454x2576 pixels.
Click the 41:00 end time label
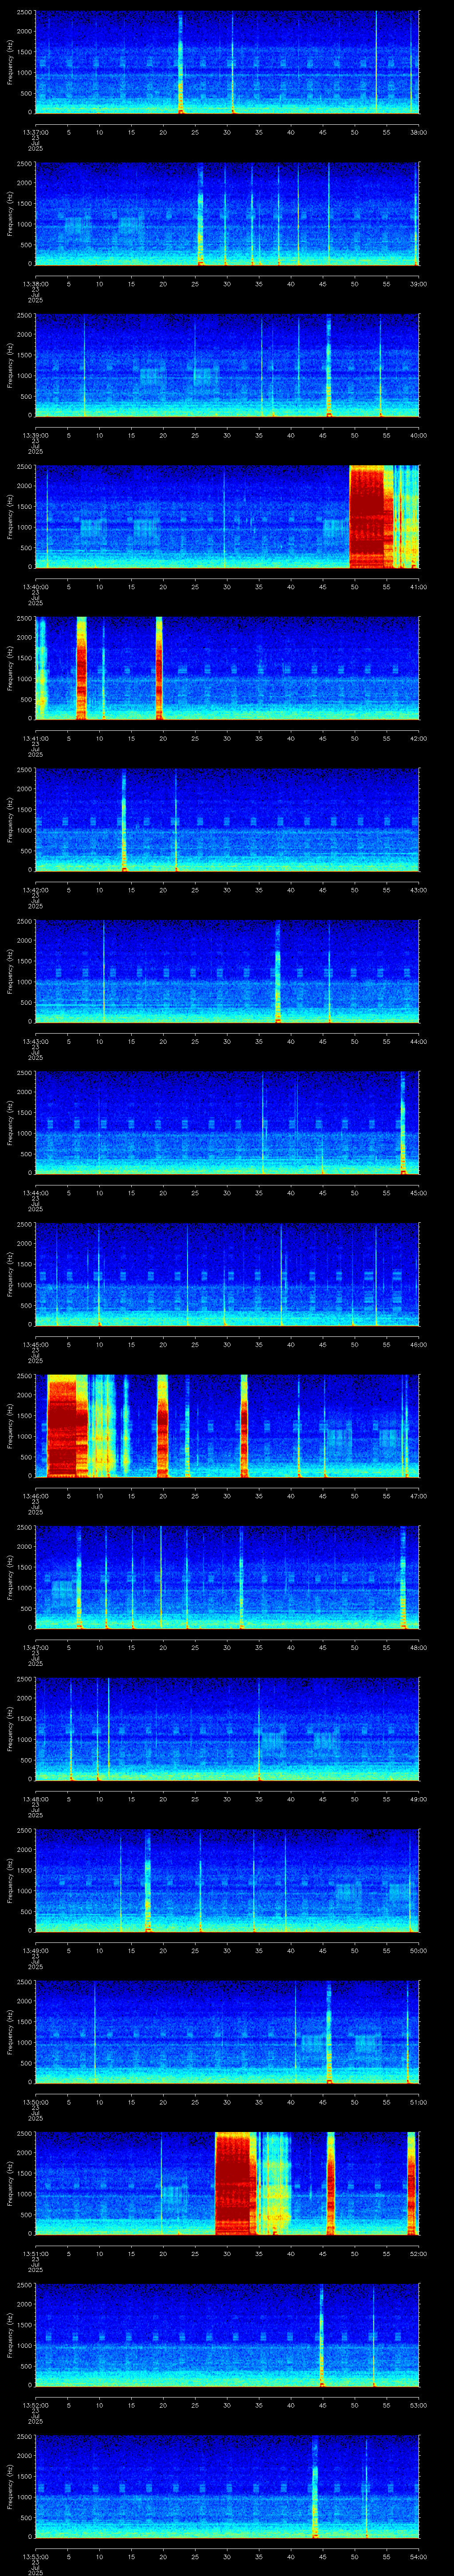tap(418, 587)
